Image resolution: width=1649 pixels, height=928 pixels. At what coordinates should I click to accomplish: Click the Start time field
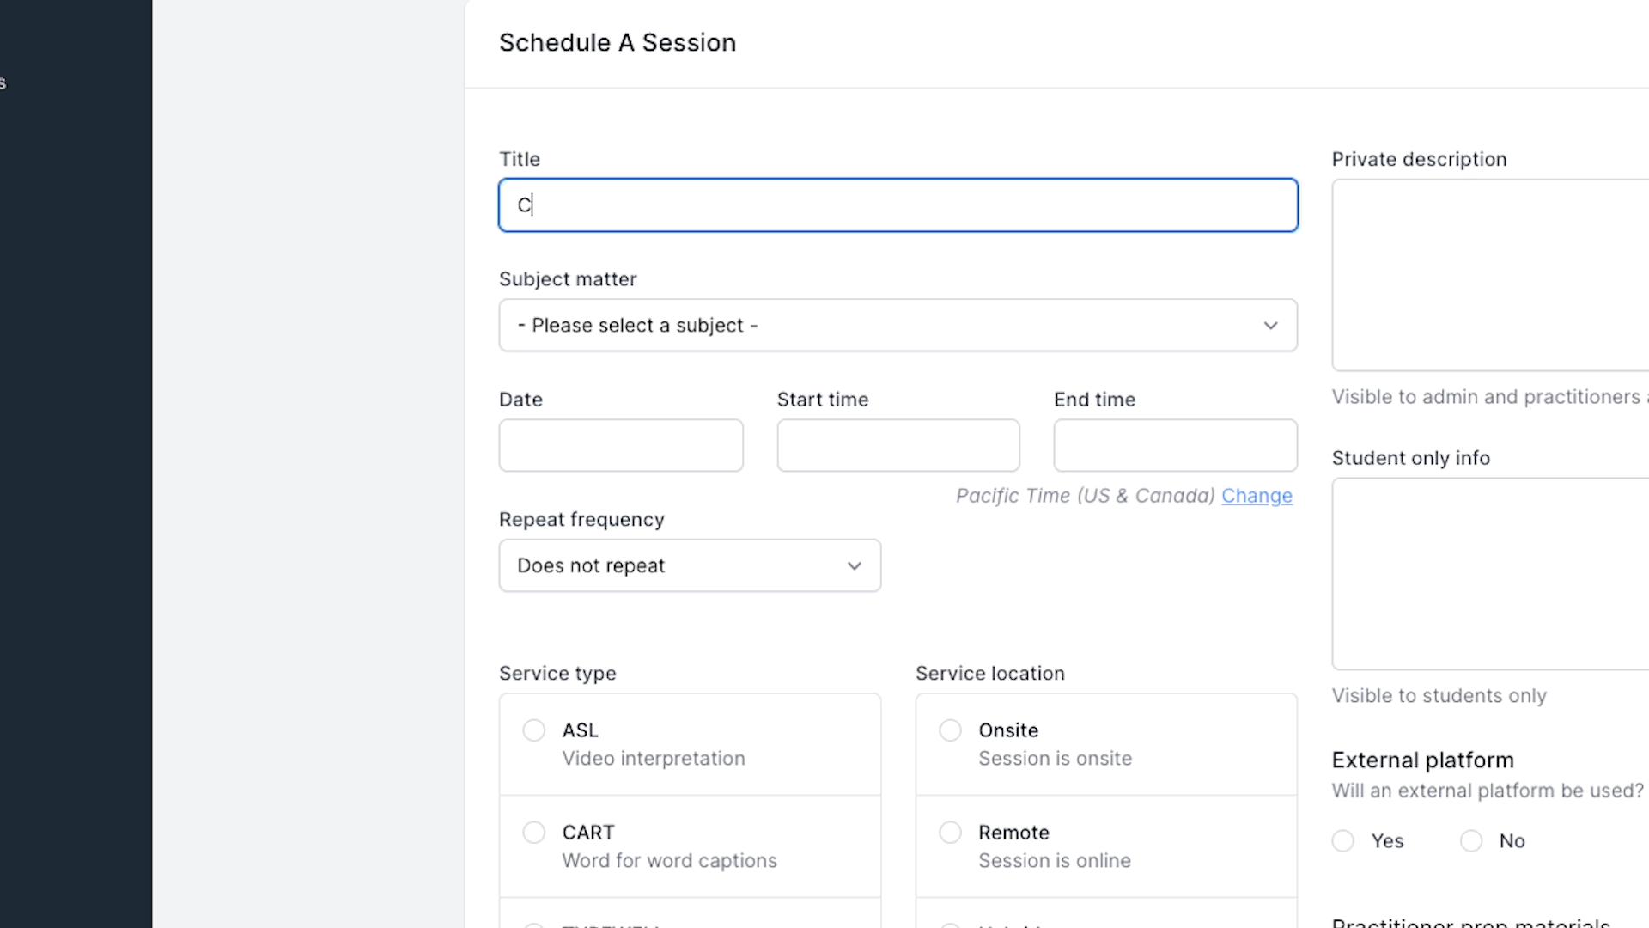coord(898,445)
